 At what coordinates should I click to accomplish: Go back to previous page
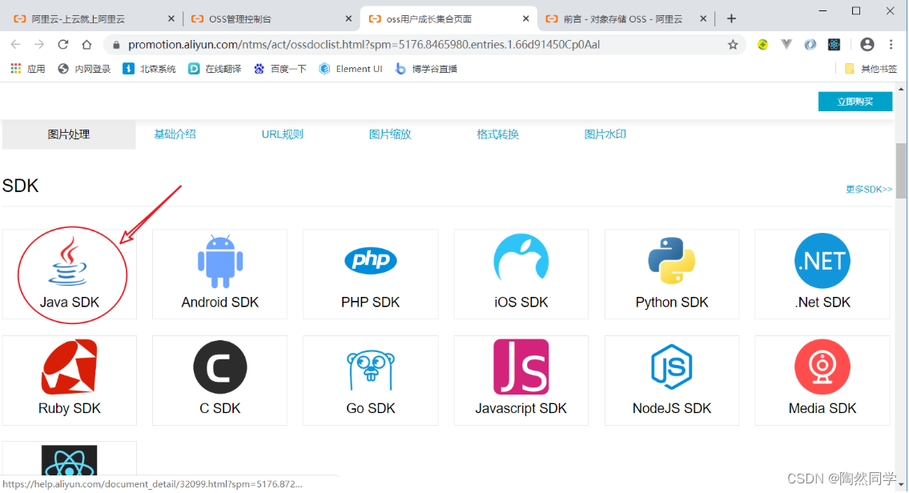(16, 45)
